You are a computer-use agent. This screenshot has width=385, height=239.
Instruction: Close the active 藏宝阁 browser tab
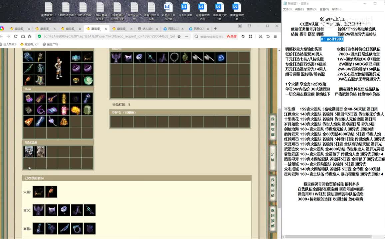click(x=106, y=29)
